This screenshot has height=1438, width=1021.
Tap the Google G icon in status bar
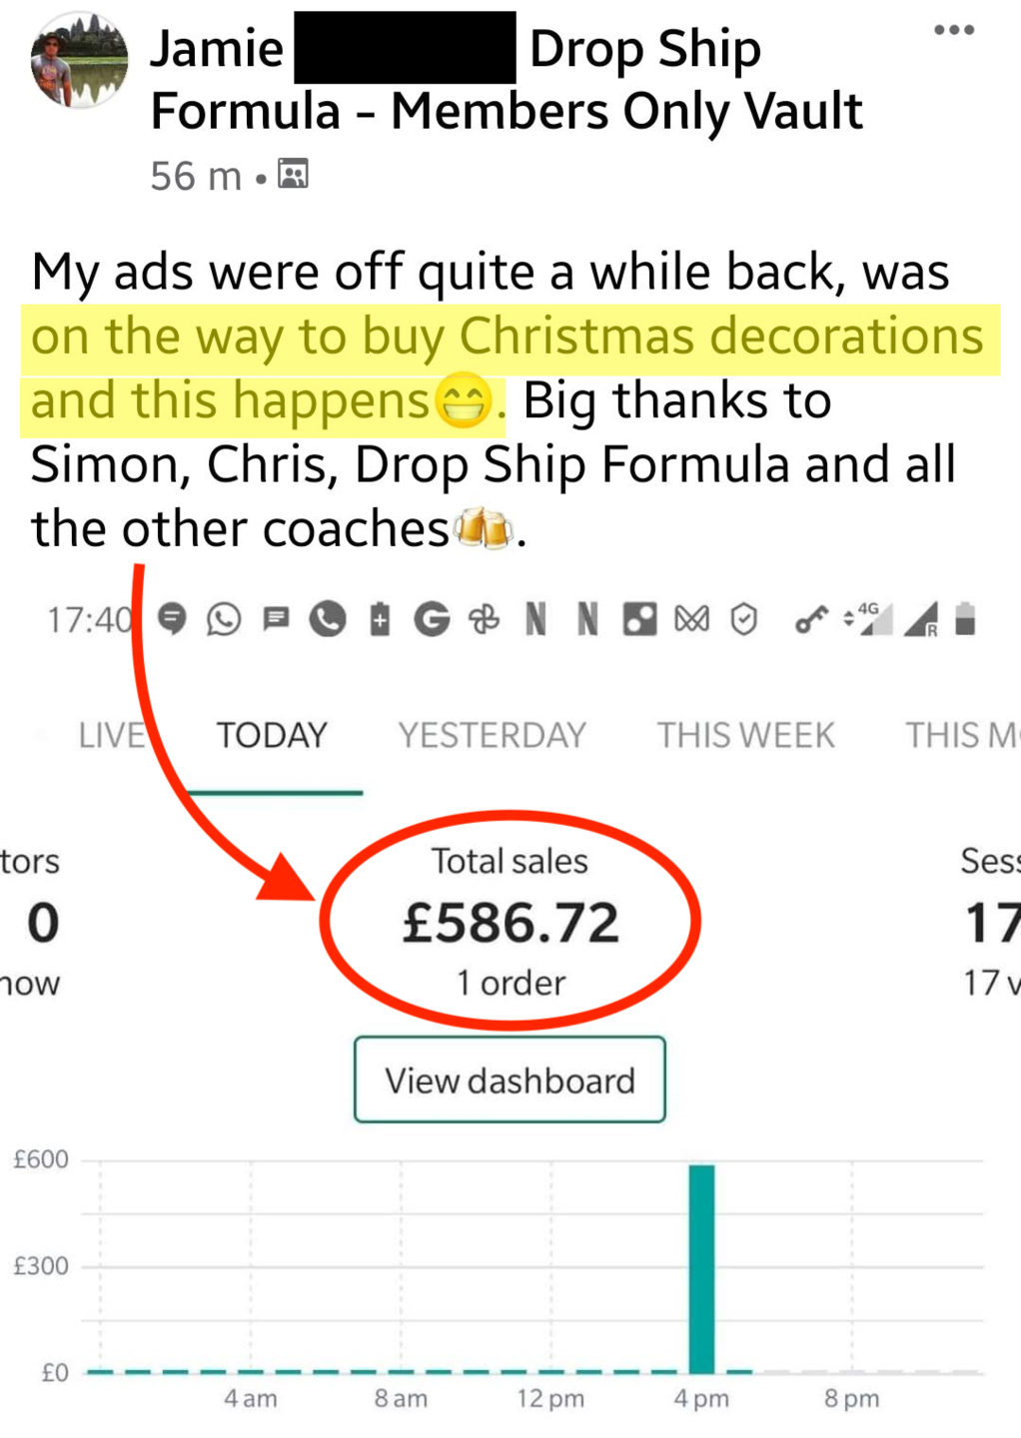point(432,620)
